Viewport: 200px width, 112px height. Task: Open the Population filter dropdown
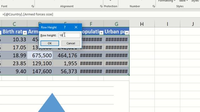101,33
